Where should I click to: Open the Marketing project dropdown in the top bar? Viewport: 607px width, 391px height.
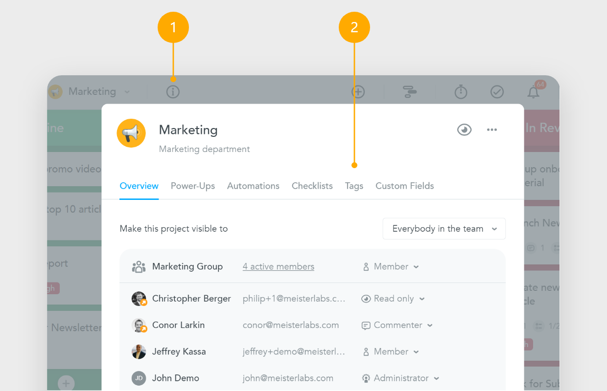(x=92, y=91)
